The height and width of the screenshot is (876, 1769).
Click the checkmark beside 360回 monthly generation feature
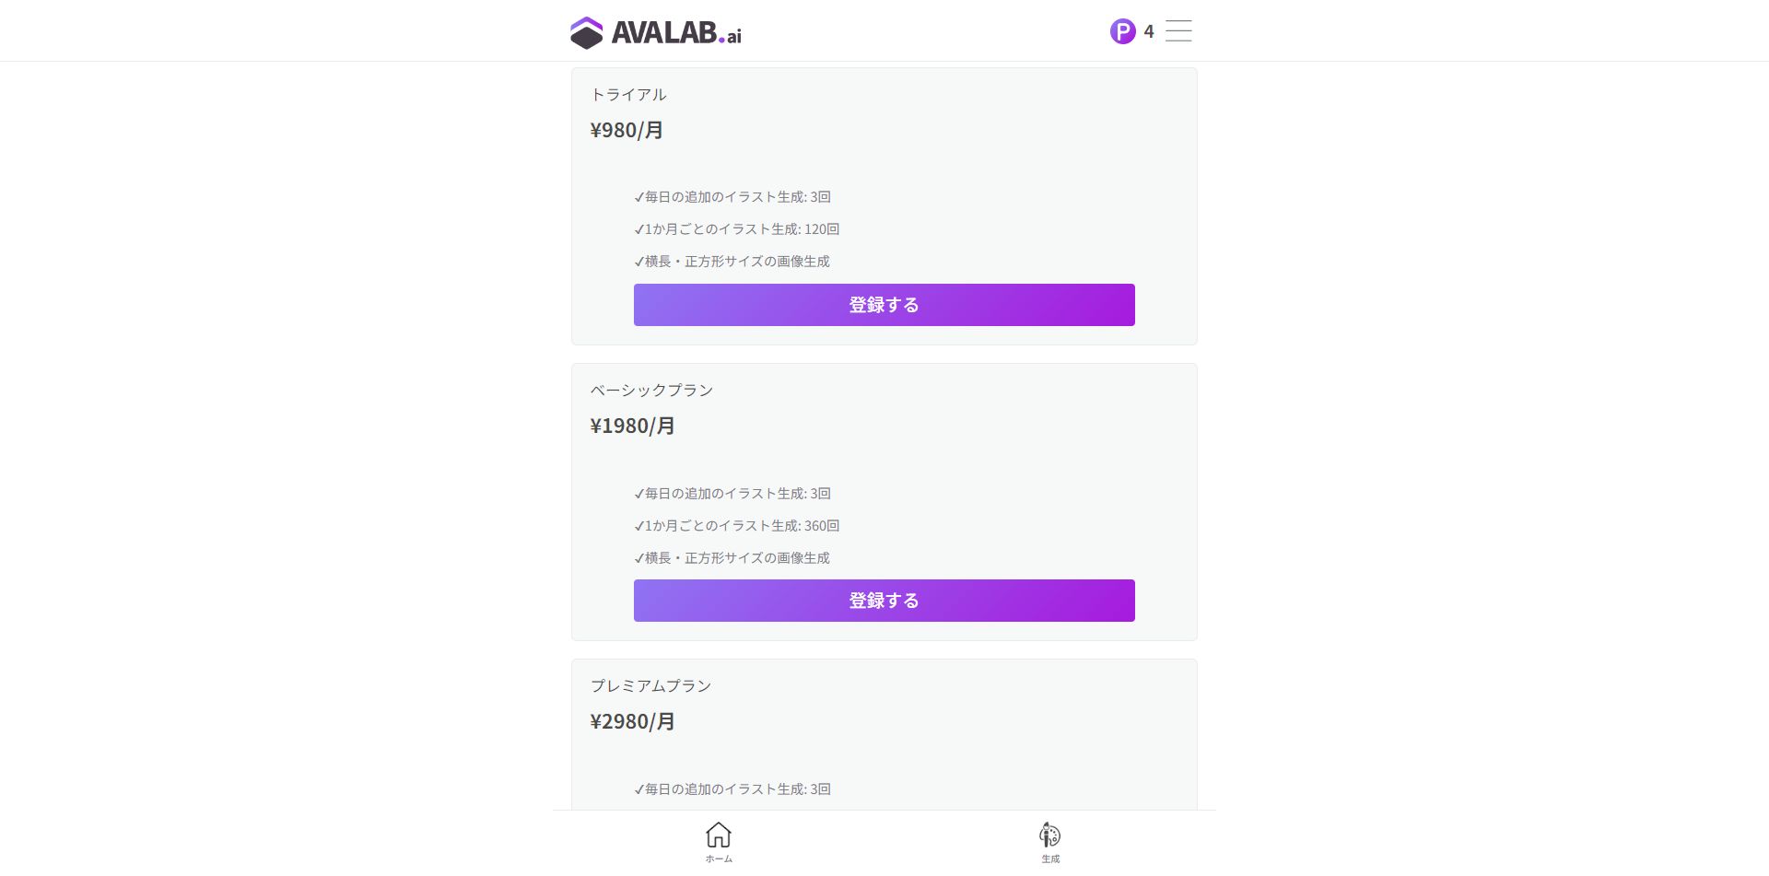638,525
